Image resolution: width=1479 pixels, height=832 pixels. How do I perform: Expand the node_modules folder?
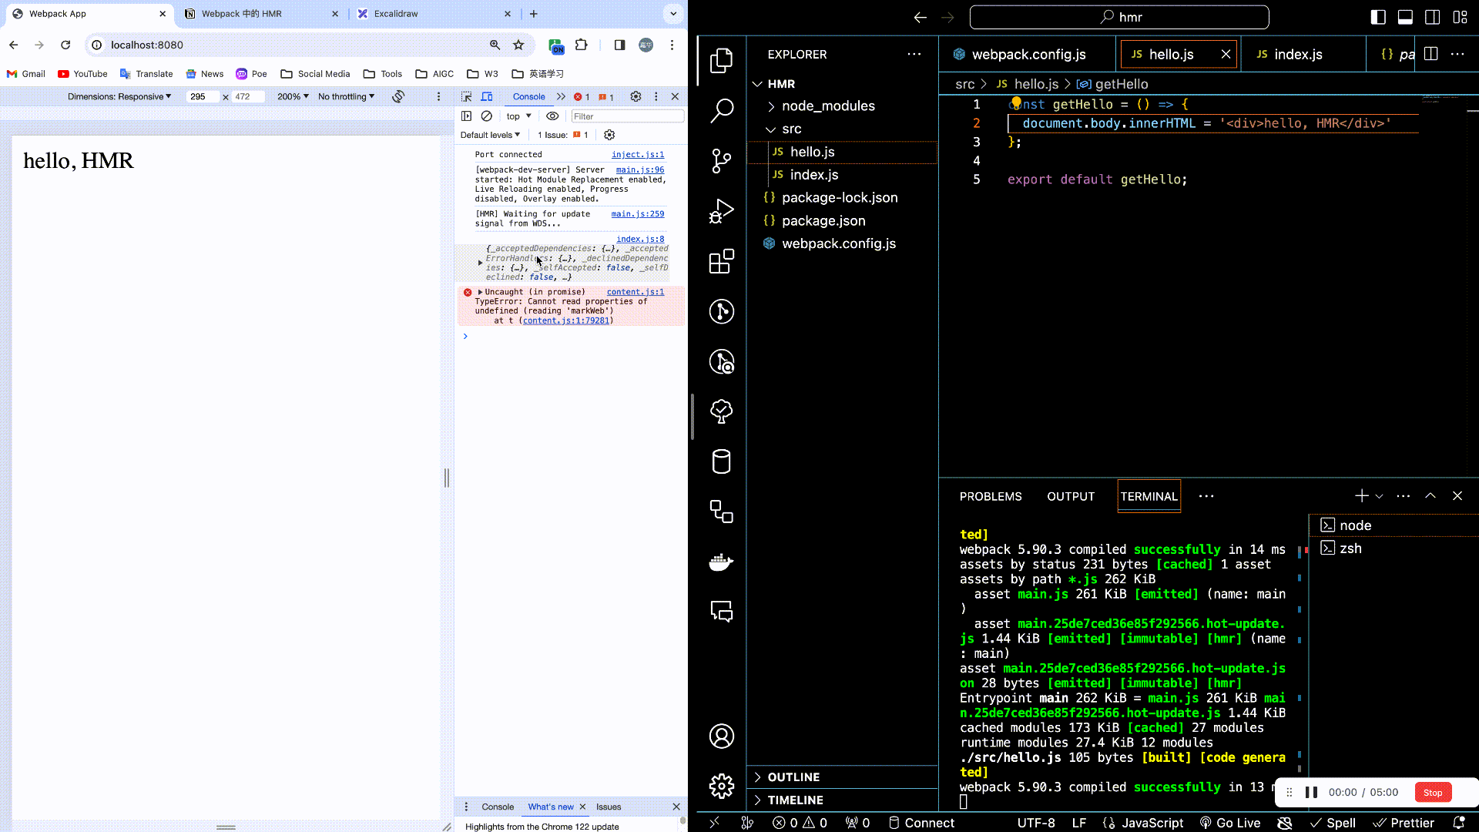827,106
